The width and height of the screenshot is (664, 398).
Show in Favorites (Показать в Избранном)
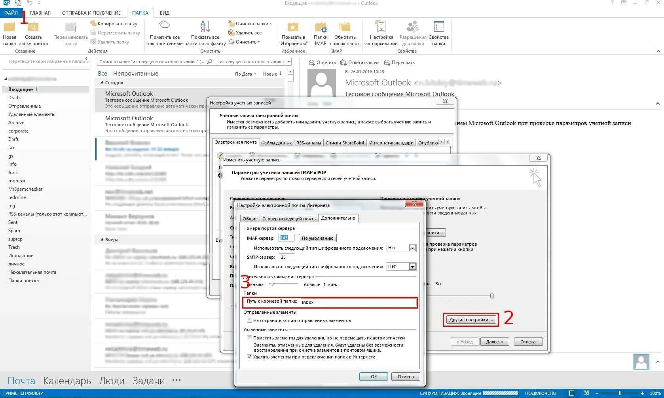[293, 34]
